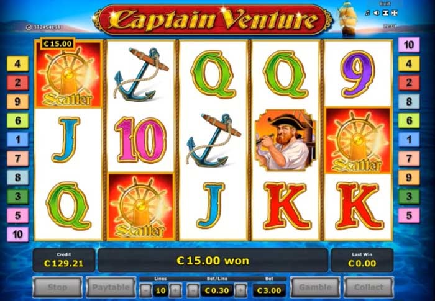Click the Stop button

click(57, 287)
